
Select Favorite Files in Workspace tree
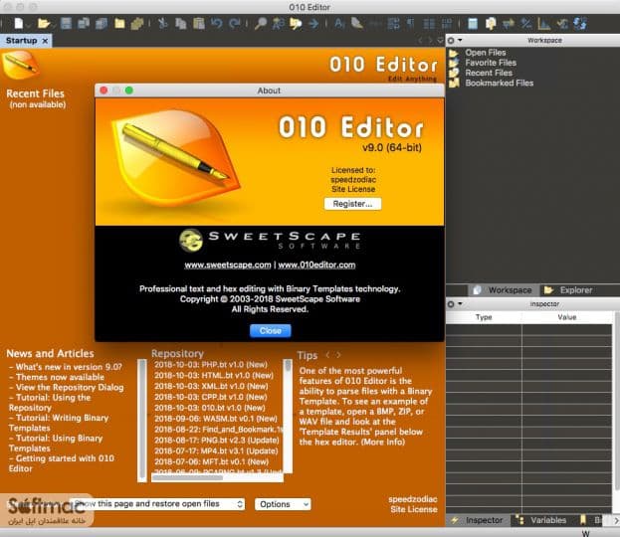click(491, 63)
